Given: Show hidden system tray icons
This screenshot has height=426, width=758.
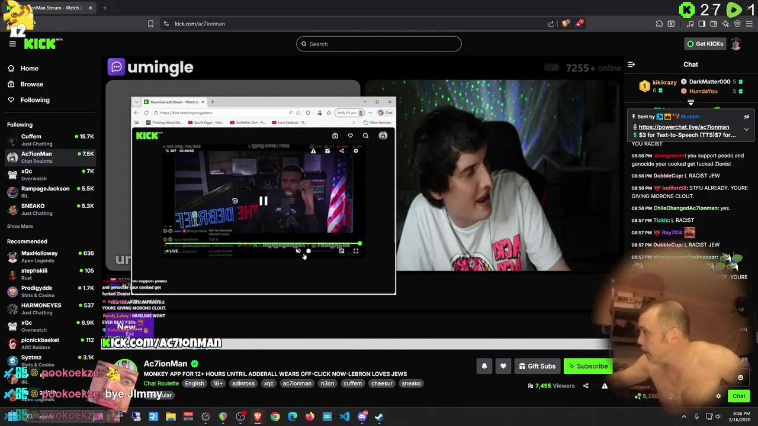Looking at the screenshot, I should point(684,417).
